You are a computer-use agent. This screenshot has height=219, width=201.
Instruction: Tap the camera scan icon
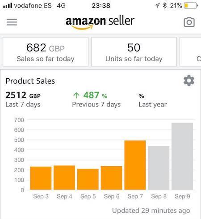pyautogui.click(x=189, y=22)
